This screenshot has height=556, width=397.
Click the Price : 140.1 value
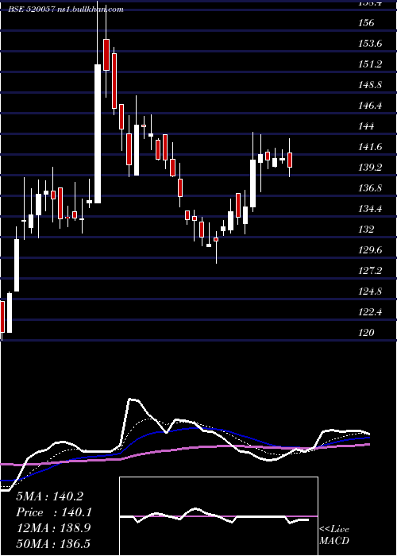point(54,512)
